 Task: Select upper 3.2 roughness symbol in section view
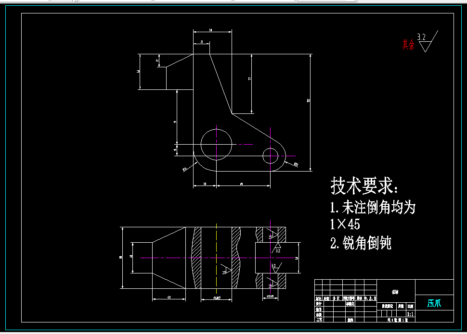277,248
